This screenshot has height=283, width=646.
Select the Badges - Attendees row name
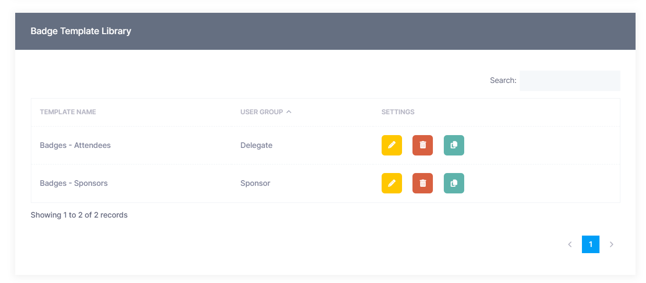point(75,146)
